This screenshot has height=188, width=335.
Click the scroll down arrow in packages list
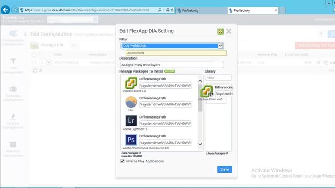(x=200, y=144)
